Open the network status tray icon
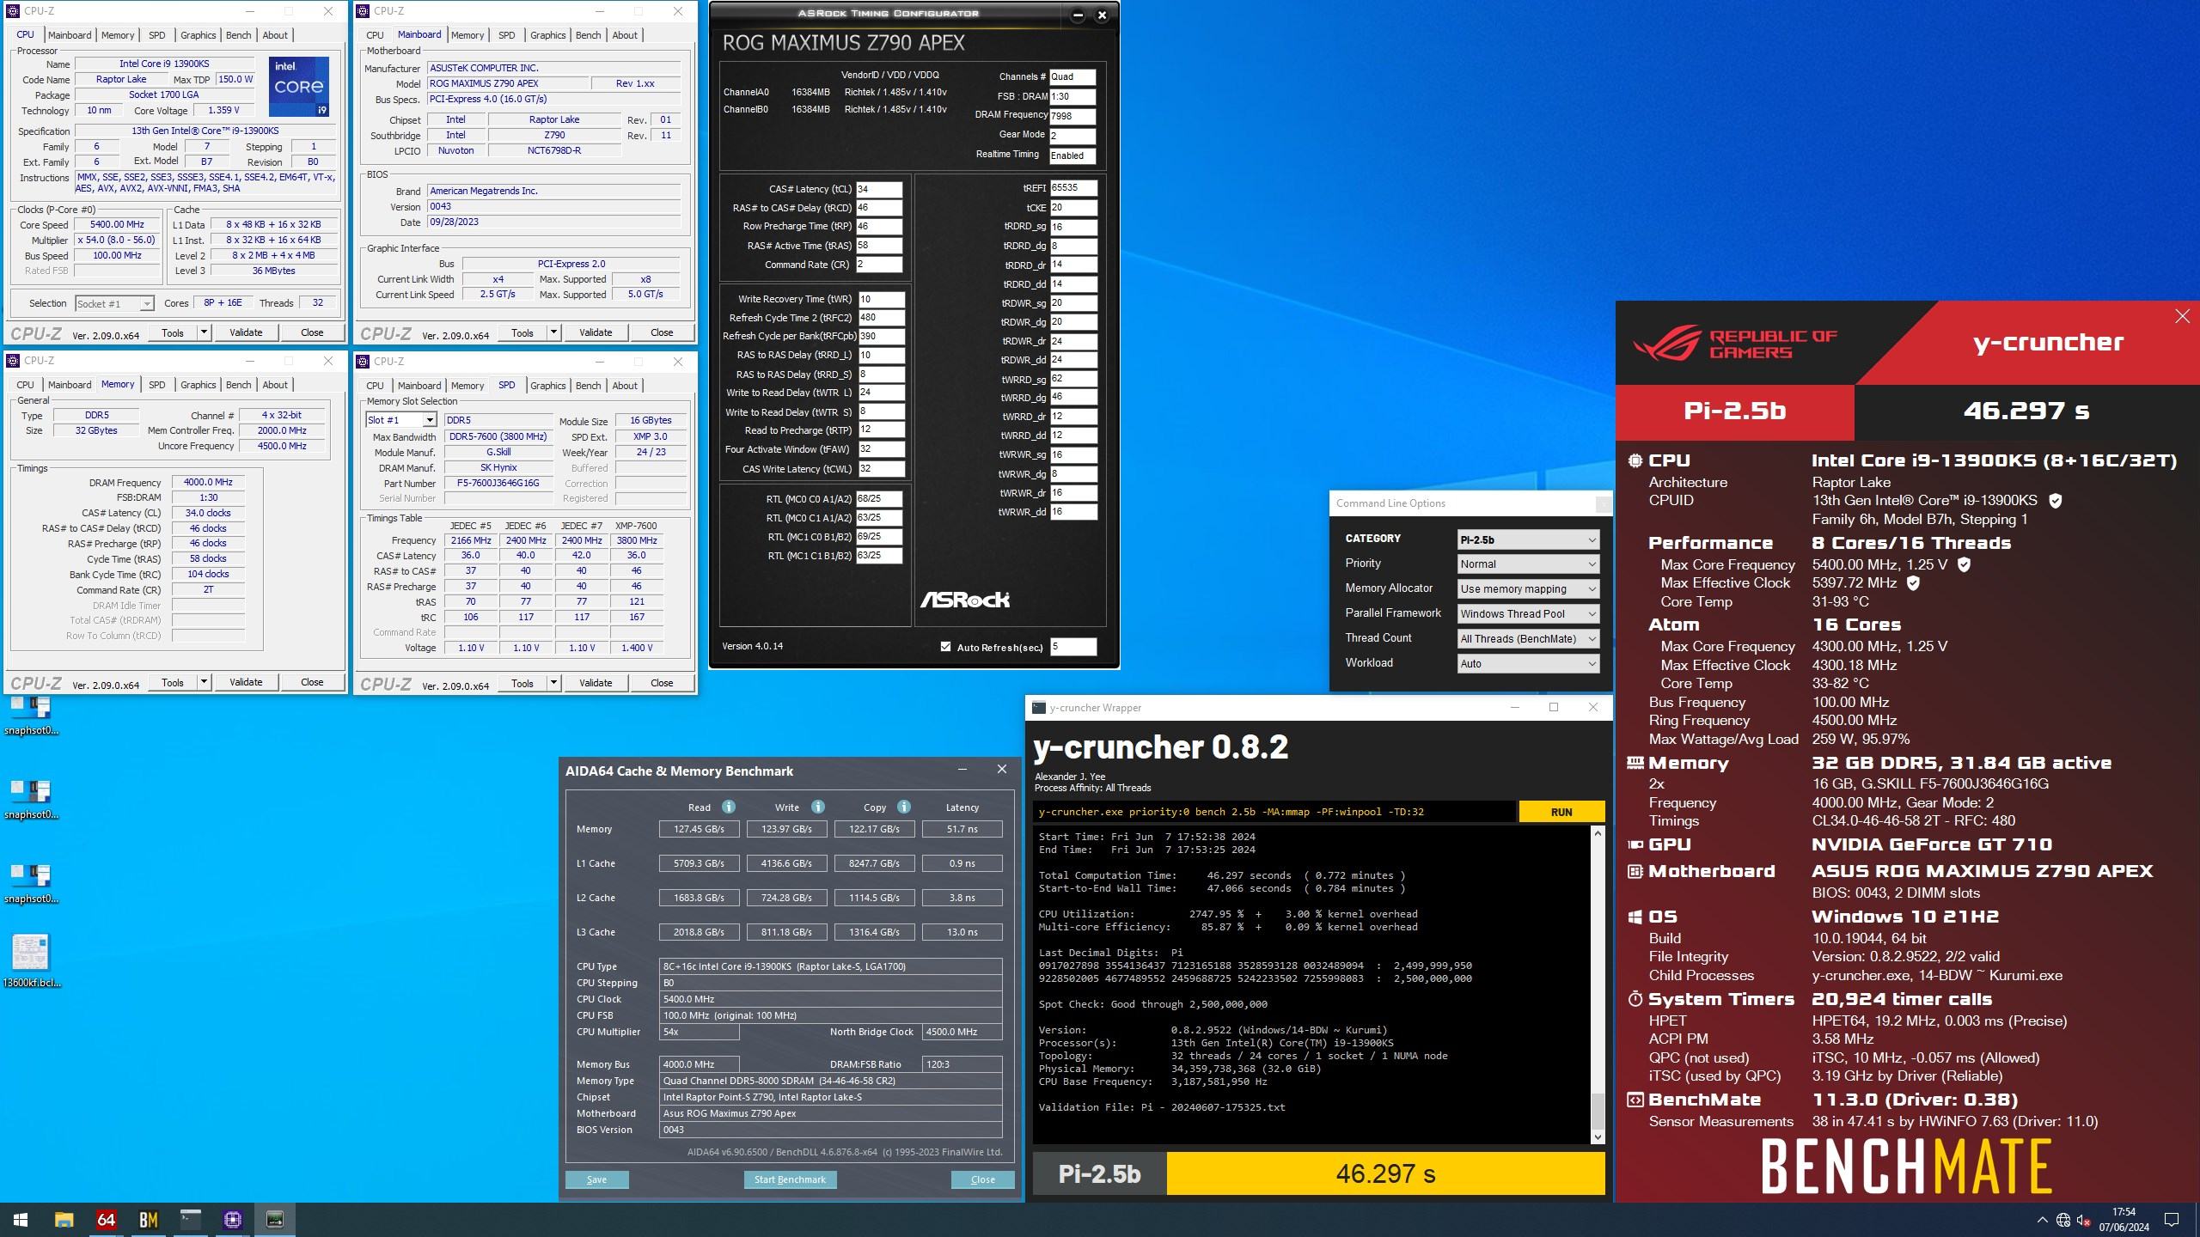 point(2062,1220)
